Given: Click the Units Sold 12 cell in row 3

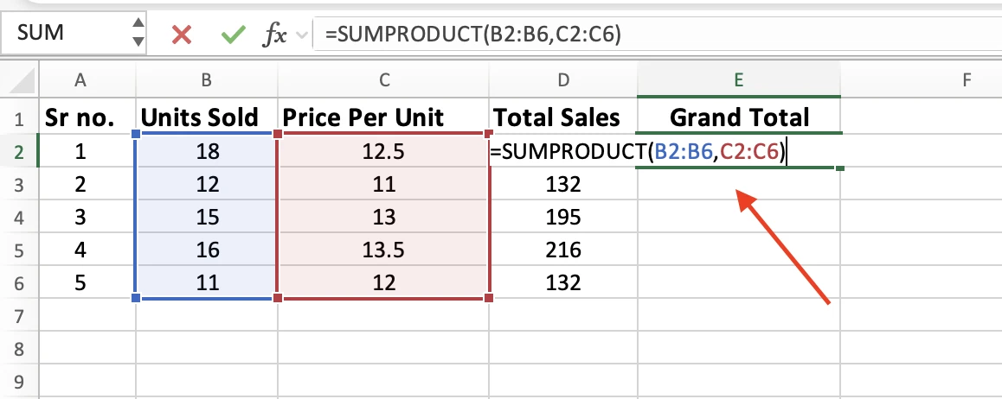Looking at the screenshot, I should tap(207, 184).
